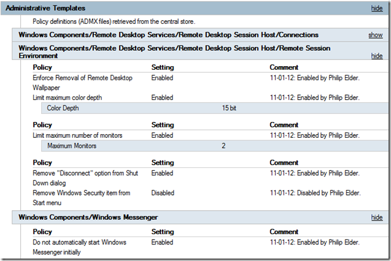Hide the Remote Session Environment section
The height and width of the screenshot is (261, 391).
(376, 56)
